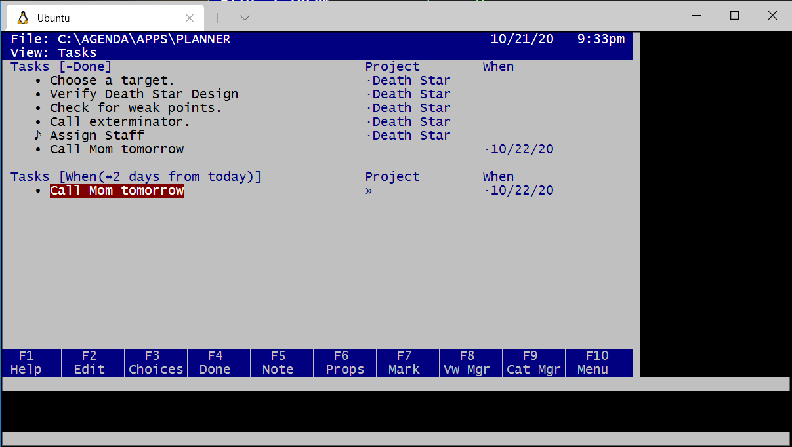
Task: Open F6 Props panel
Action: (344, 362)
